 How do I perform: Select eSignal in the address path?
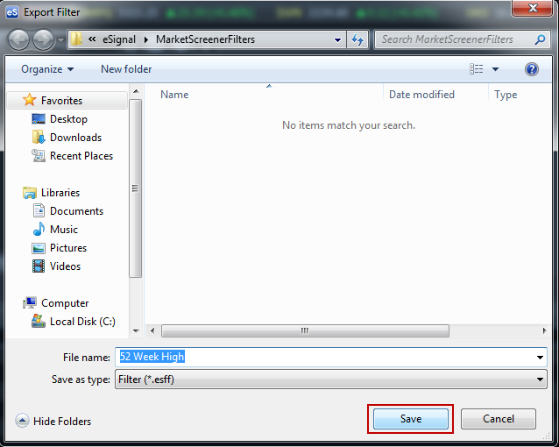click(119, 39)
